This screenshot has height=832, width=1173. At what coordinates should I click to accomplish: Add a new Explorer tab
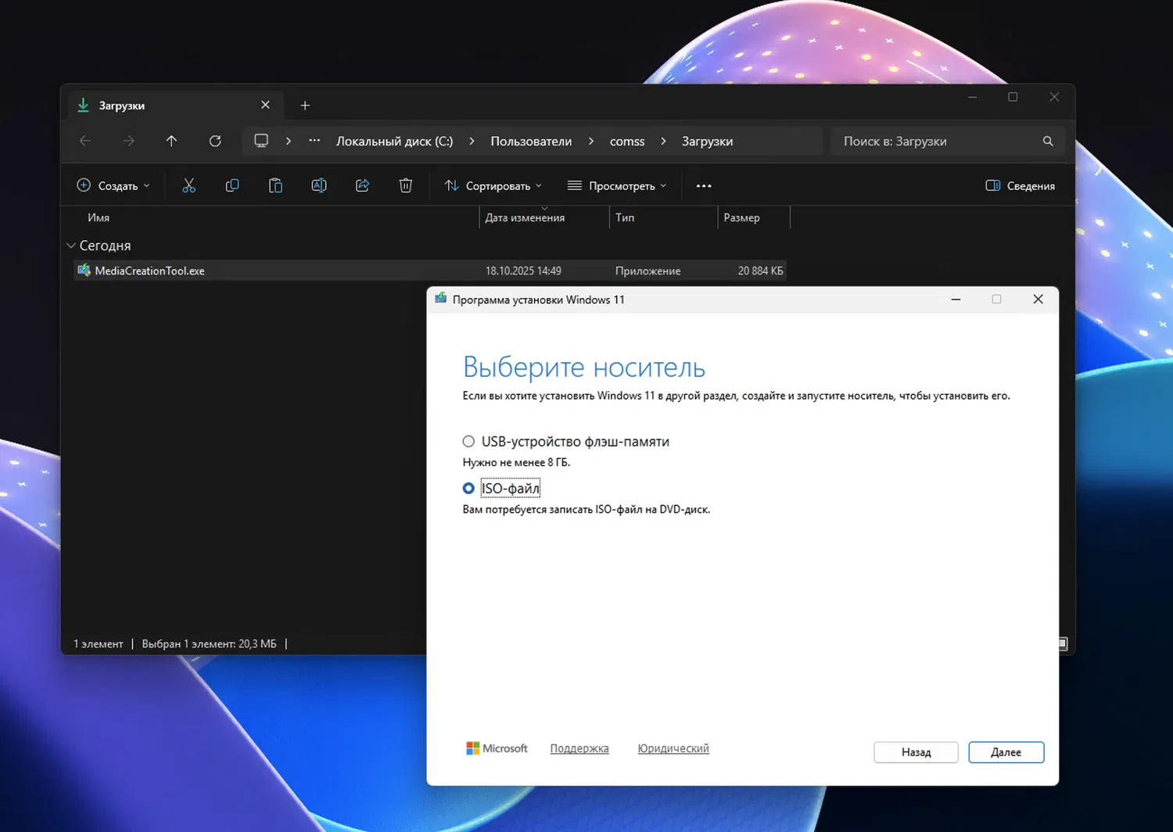pyautogui.click(x=305, y=106)
